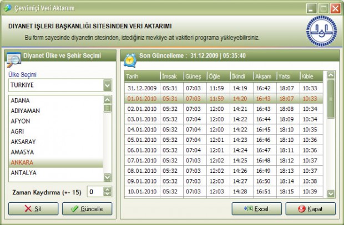Screen dimensions: 344x225
Task: Select the 08.01.2010 date row
Action: (x=224, y=171)
